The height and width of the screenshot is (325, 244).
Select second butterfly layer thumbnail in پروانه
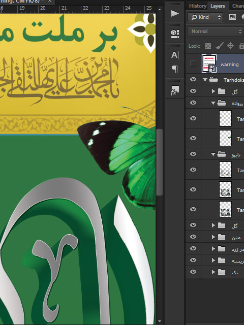point(225,138)
